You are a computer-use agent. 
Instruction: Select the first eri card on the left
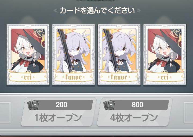(28, 55)
